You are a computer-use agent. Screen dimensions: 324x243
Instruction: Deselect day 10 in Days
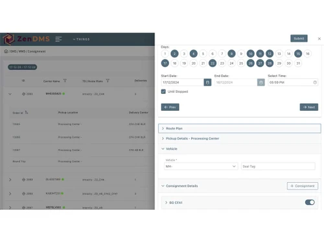251,54
